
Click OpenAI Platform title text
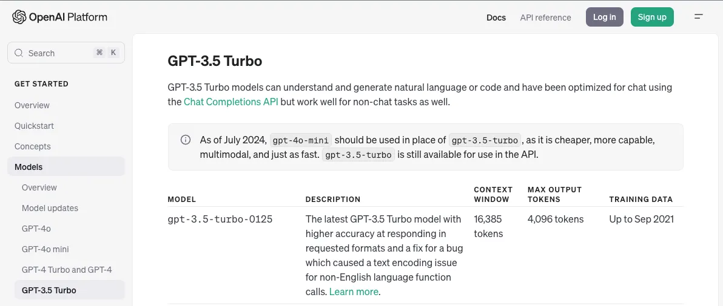(68, 18)
